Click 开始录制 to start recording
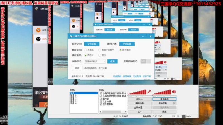 pos(163,103)
